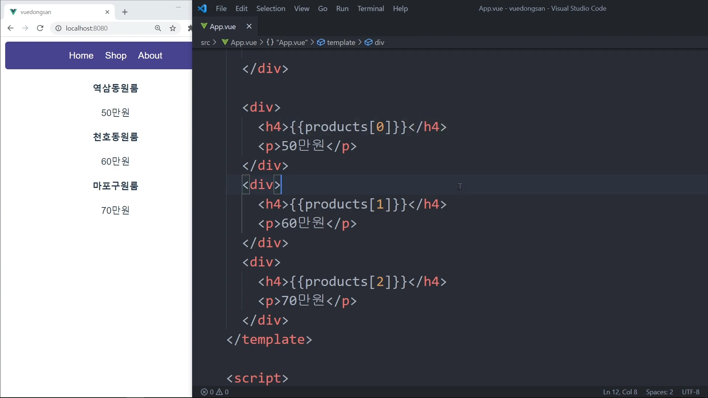Screen dimensions: 708x398
Task: Click the browser reload icon
Action: (x=40, y=28)
